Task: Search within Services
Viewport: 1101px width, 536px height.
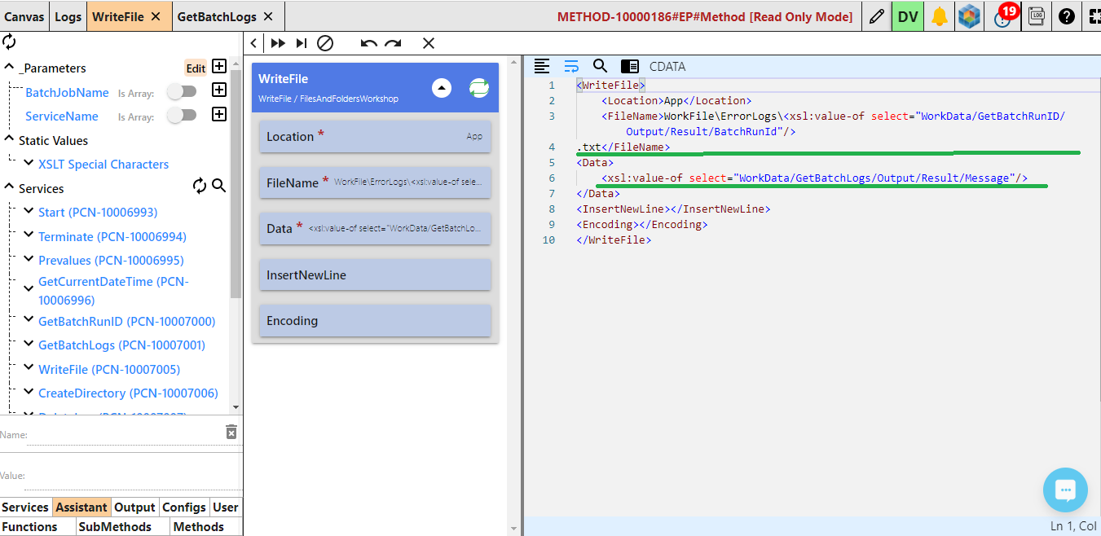Action: (219, 186)
